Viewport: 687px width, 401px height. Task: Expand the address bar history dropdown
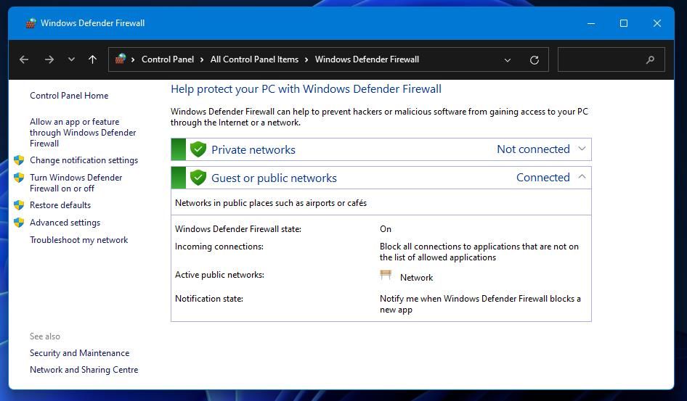click(508, 60)
